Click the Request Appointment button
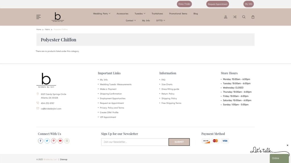 (217, 4)
